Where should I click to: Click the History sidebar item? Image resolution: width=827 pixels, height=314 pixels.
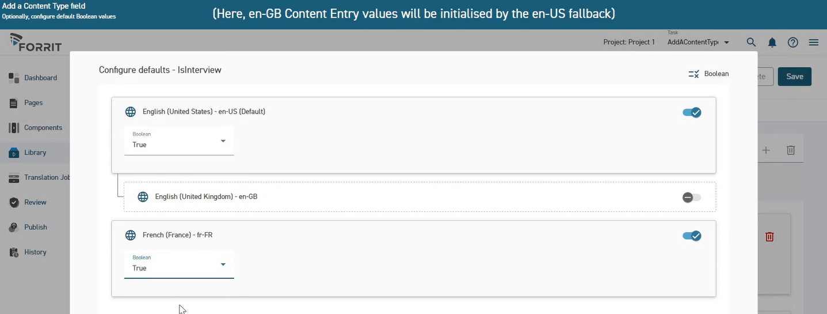click(x=35, y=252)
